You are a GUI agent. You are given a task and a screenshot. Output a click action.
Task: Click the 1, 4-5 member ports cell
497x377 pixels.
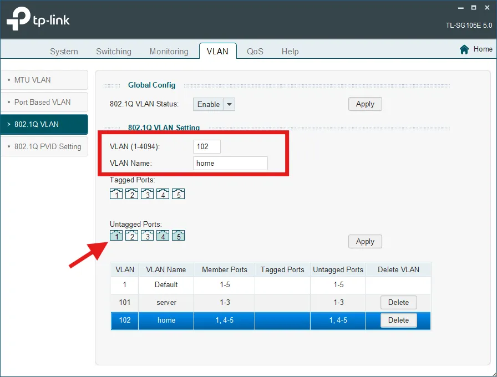coord(225,320)
